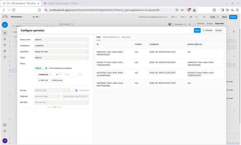
Task: Toggle the browser sidebar panel icon
Action: (222, 10)
